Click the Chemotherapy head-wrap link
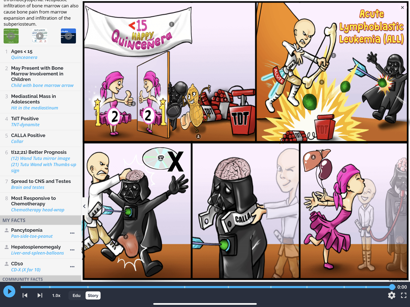Image resolution: width=410 pixels, height=307 pixels. click(x=38, y=210)
